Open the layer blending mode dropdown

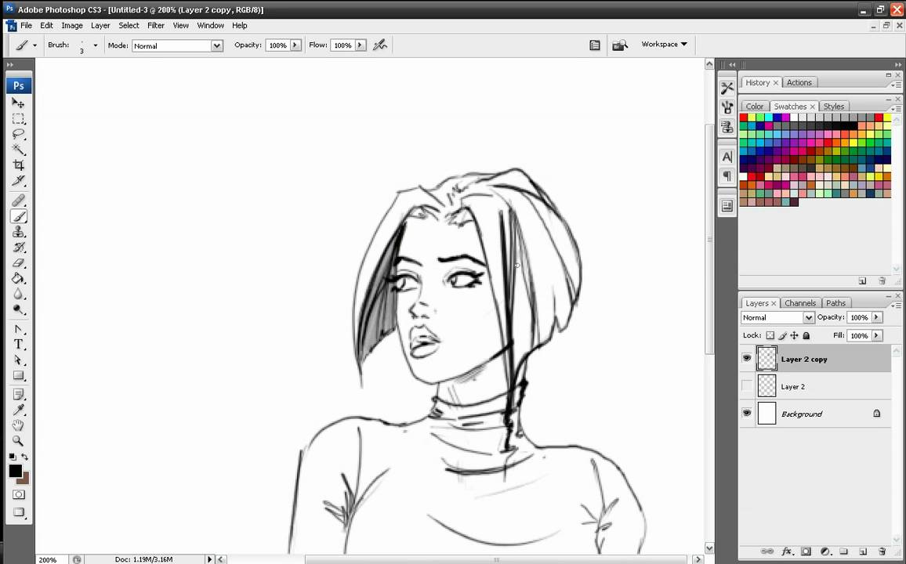pyautogui.click(x=806, y=317)
